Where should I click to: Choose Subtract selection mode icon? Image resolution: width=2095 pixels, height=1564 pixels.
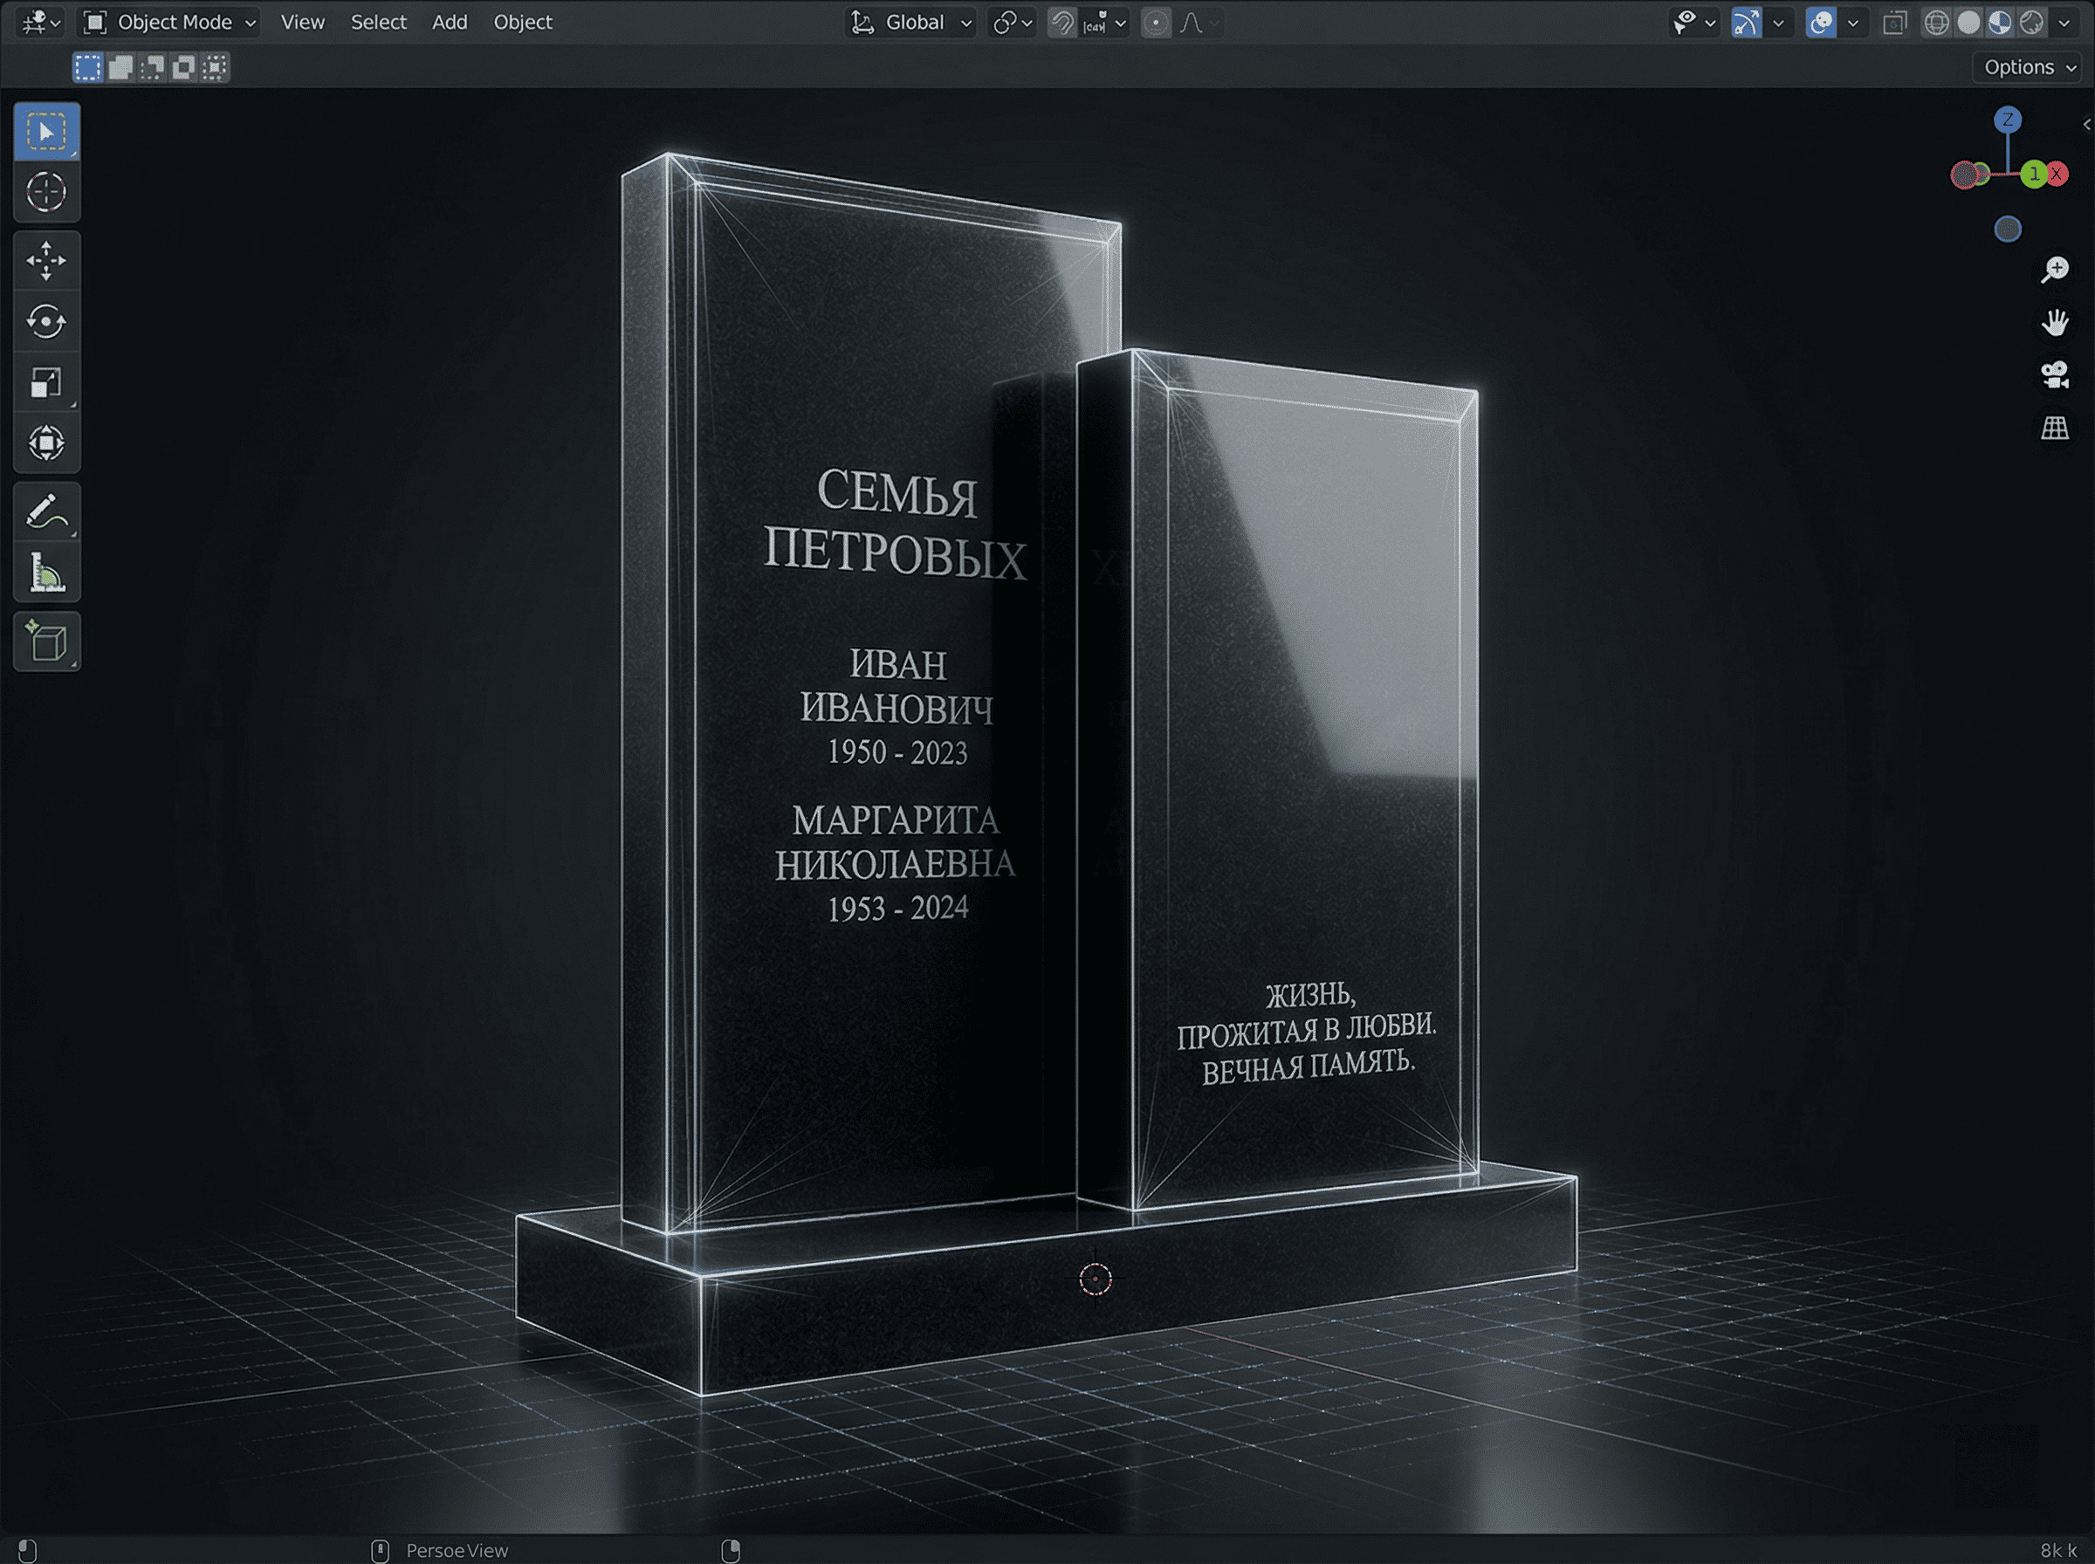[152, 67]
